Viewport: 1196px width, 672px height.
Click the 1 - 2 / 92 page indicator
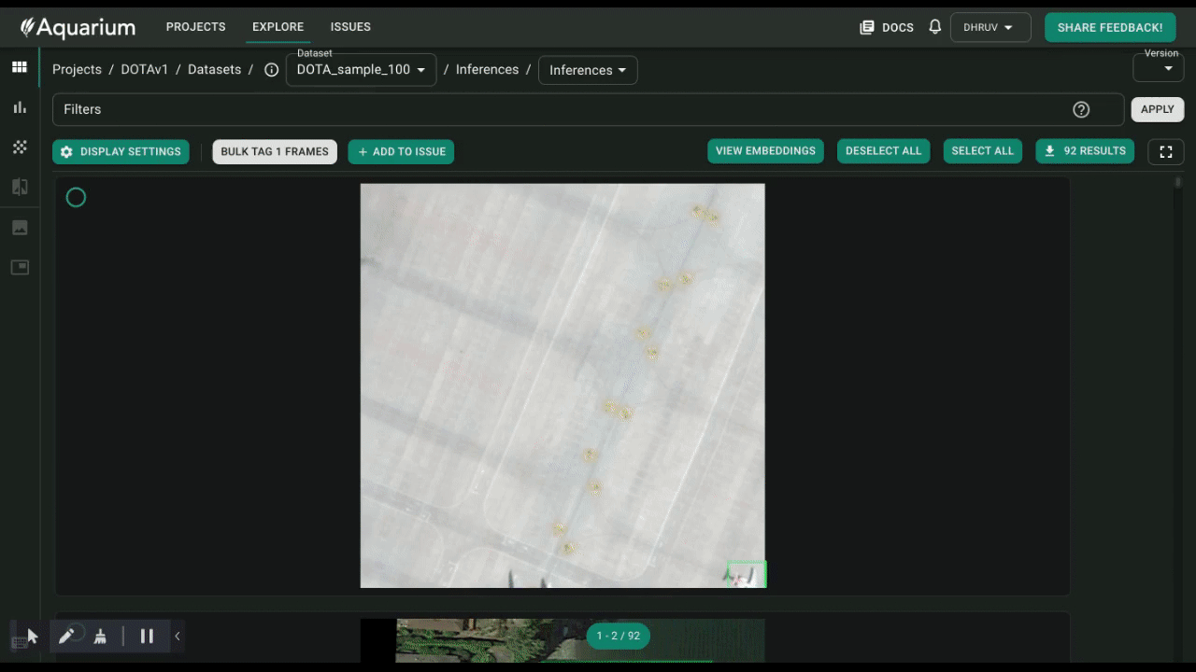click(x=618, y=636)
